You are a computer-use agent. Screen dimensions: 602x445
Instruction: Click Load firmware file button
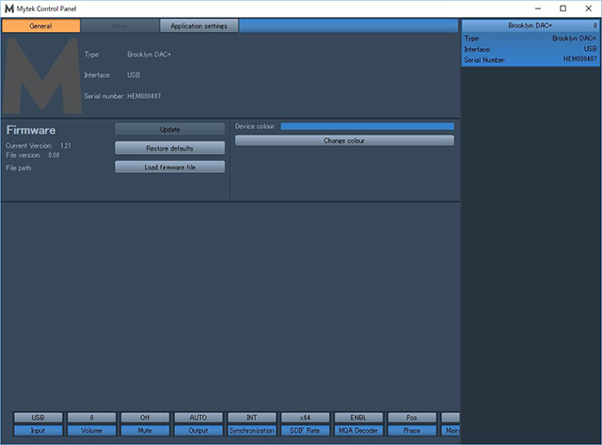tap(170, 167)
